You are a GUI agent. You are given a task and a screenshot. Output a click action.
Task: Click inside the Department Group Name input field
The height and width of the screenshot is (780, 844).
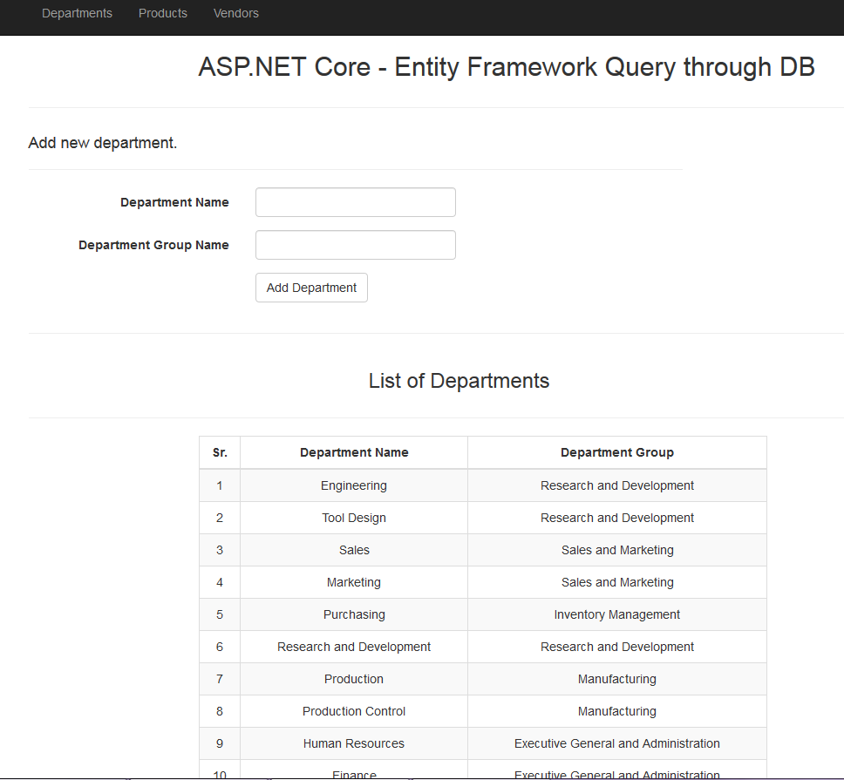click(355, 244)
